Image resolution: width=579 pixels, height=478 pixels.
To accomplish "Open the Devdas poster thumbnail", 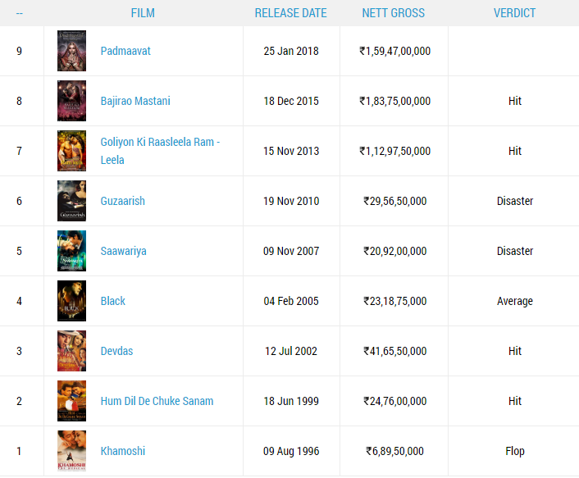I will point(71,351).
